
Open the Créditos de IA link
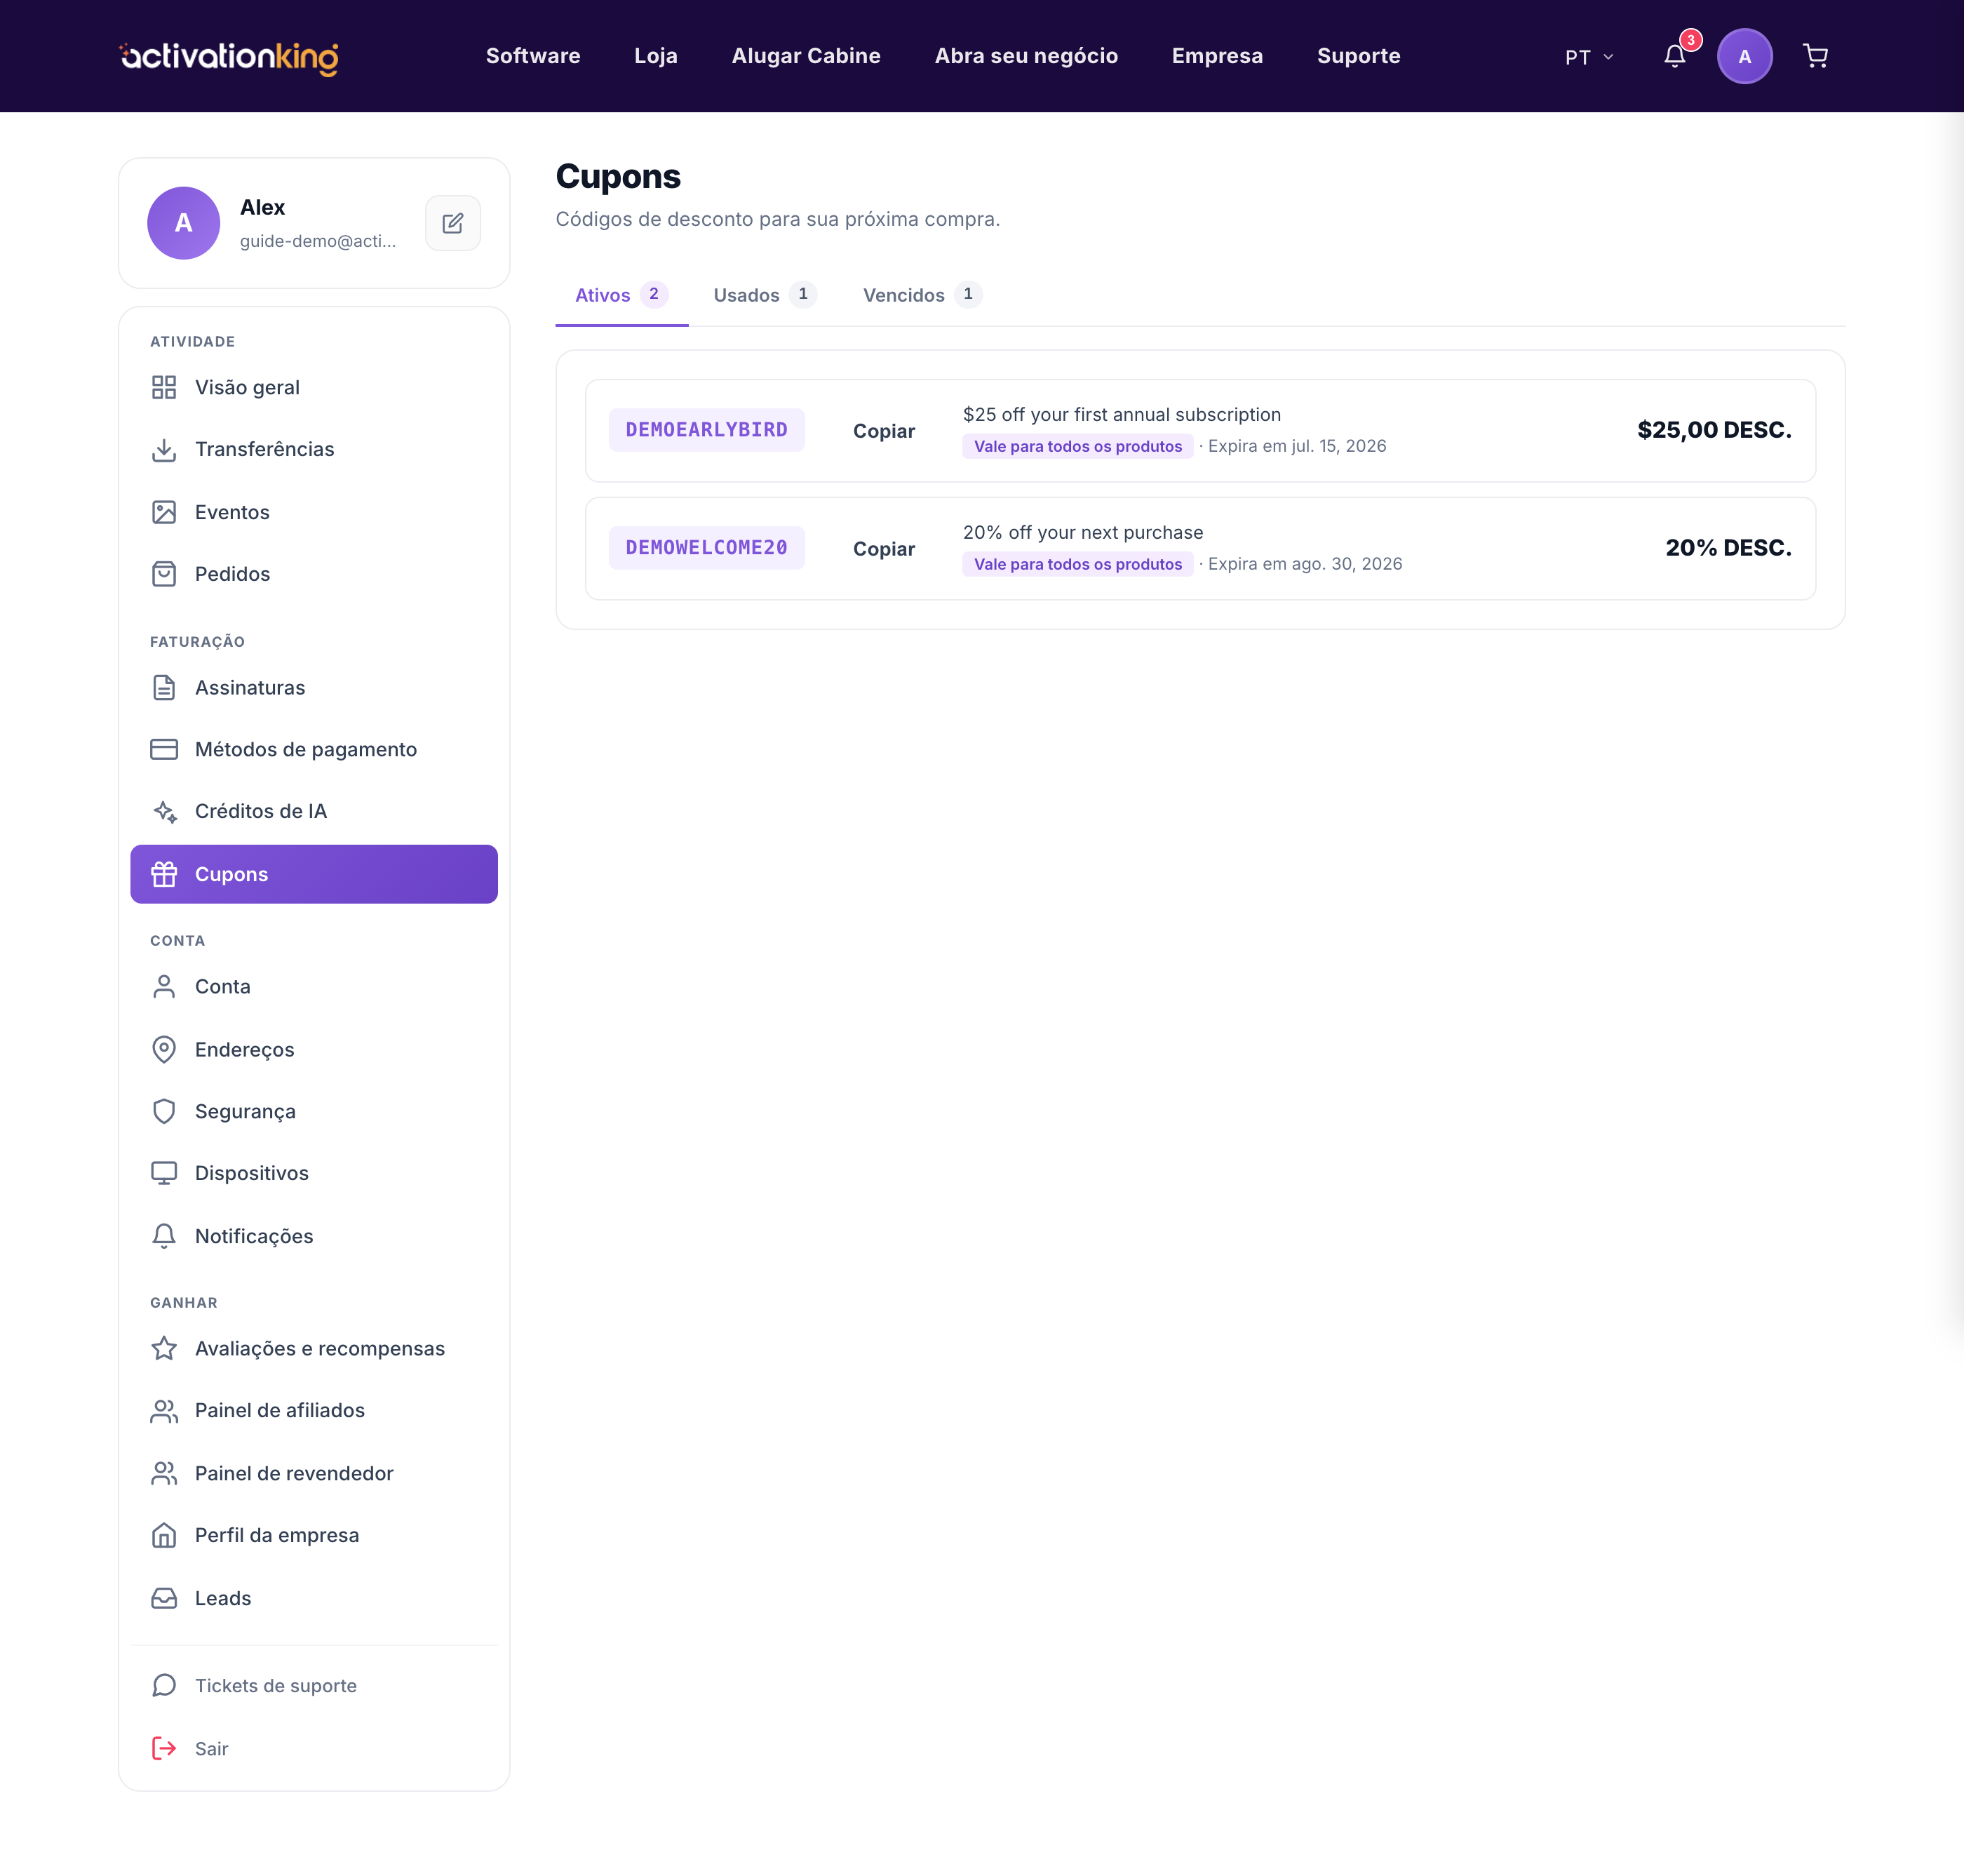(x=314, y=811)
